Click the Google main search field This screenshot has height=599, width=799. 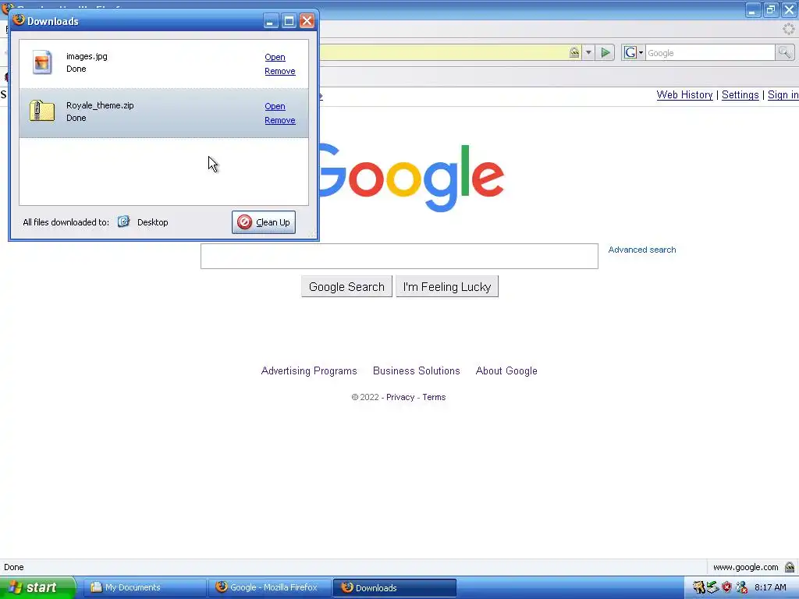click(399, 256)
